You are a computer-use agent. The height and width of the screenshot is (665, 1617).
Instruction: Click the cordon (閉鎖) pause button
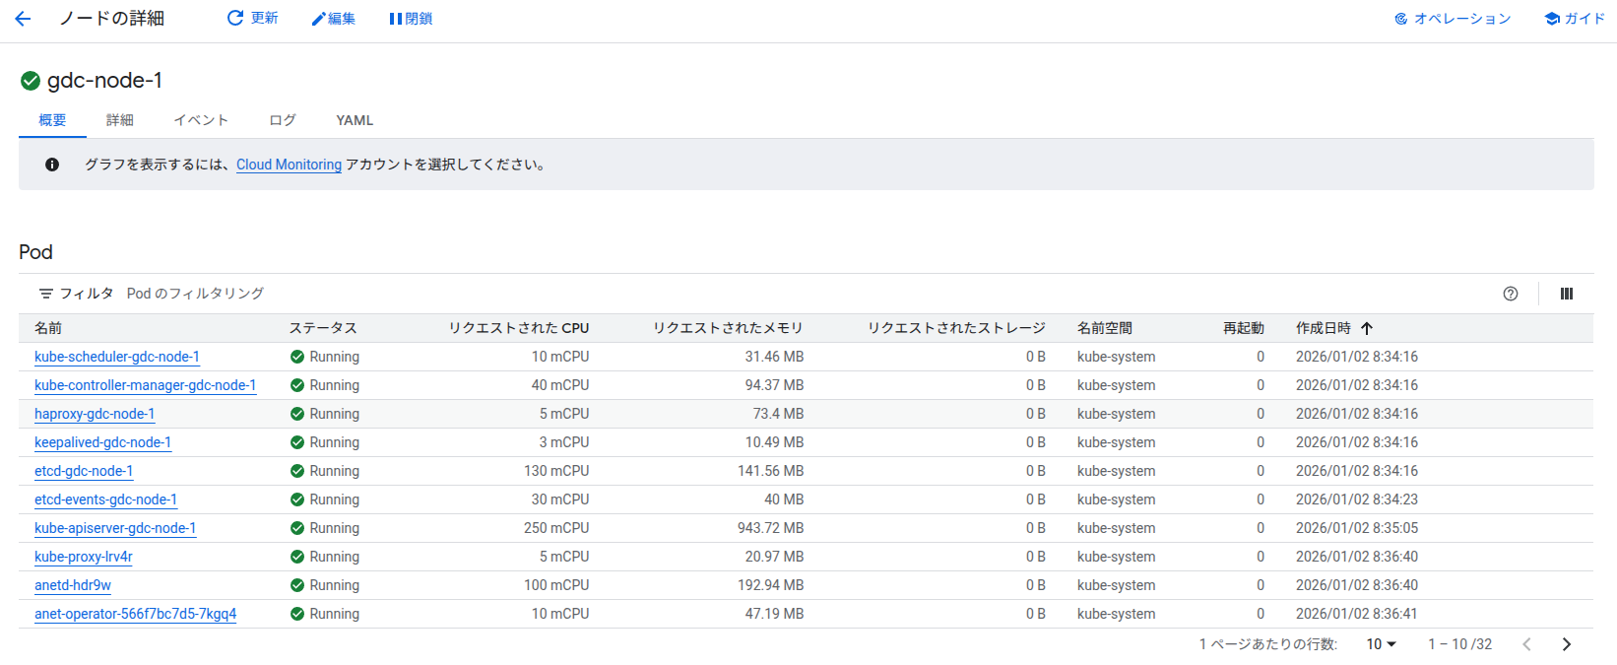(411, 19)
